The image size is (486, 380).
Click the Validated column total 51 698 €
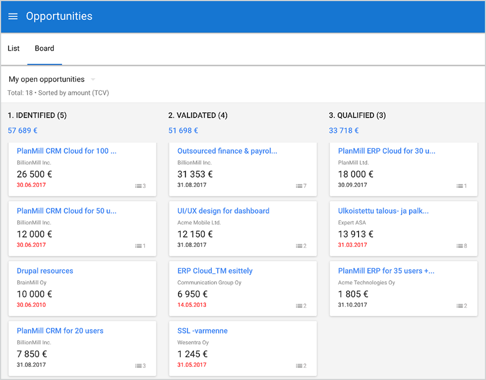[x=183, y=131]
